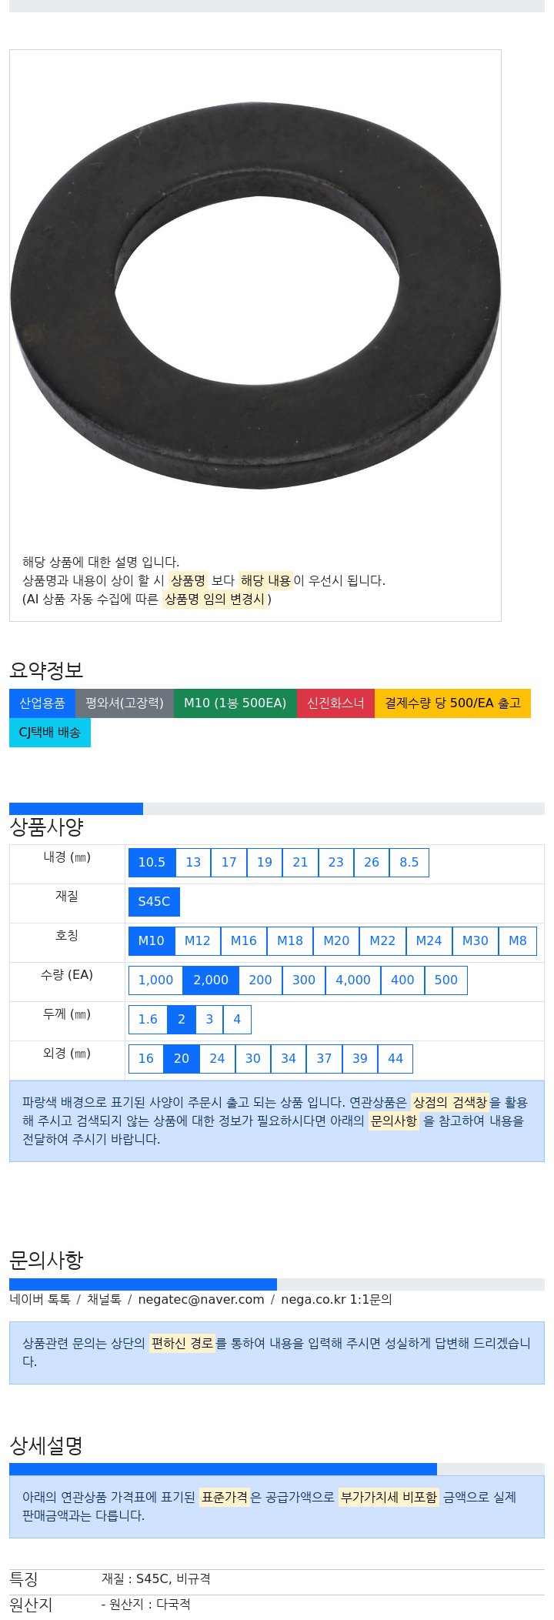554x1620 pixels.
Task: Click the negatec@naver.com contact text
Action: tap(201, 1300)
